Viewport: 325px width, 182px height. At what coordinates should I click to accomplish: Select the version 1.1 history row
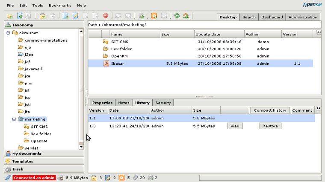coord(201,118)
